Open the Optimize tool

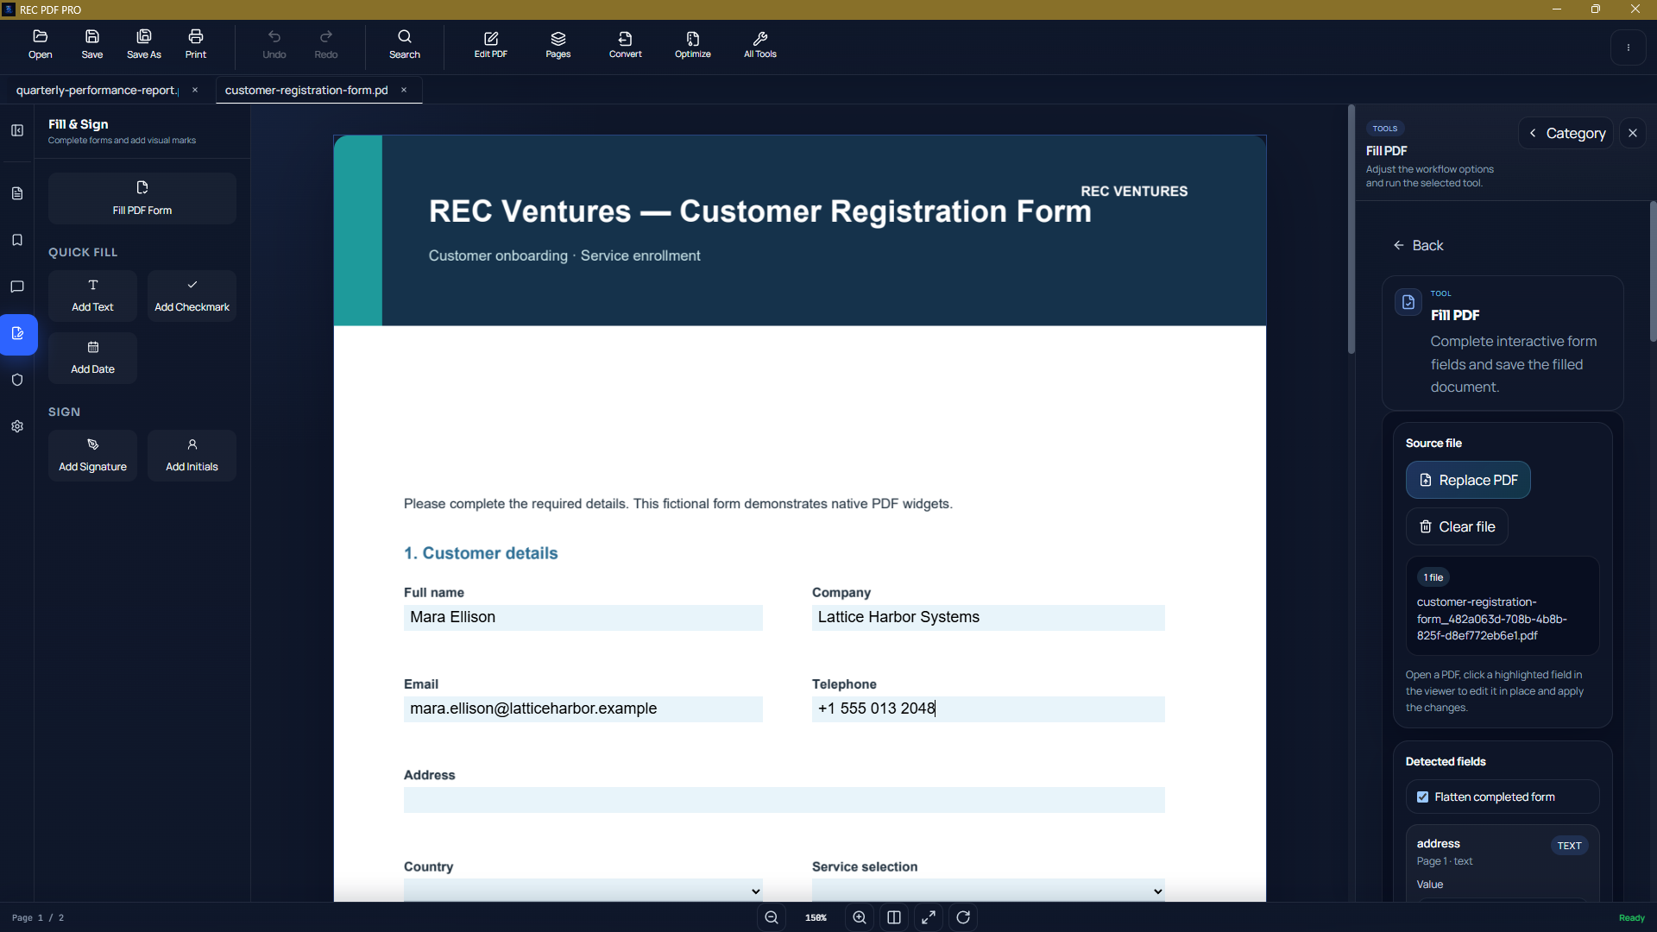[x=693, y=45]
